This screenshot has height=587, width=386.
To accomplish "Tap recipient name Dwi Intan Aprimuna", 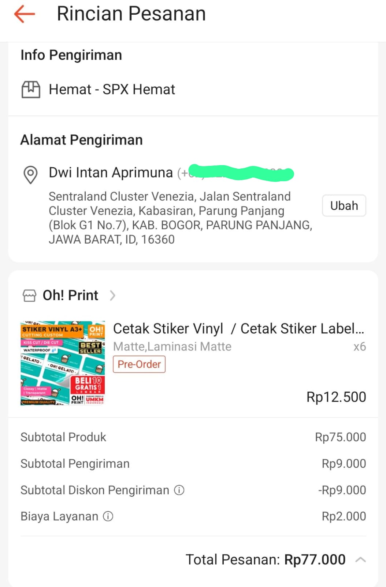I will [111, 172].
